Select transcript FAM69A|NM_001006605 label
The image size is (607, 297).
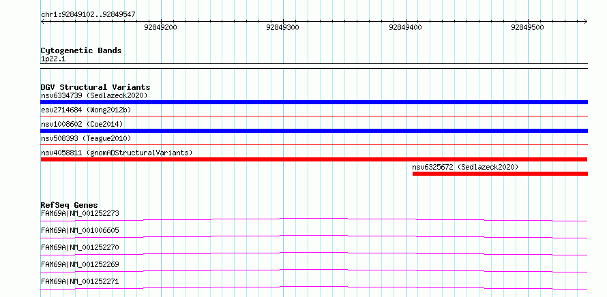pos(80,230)
